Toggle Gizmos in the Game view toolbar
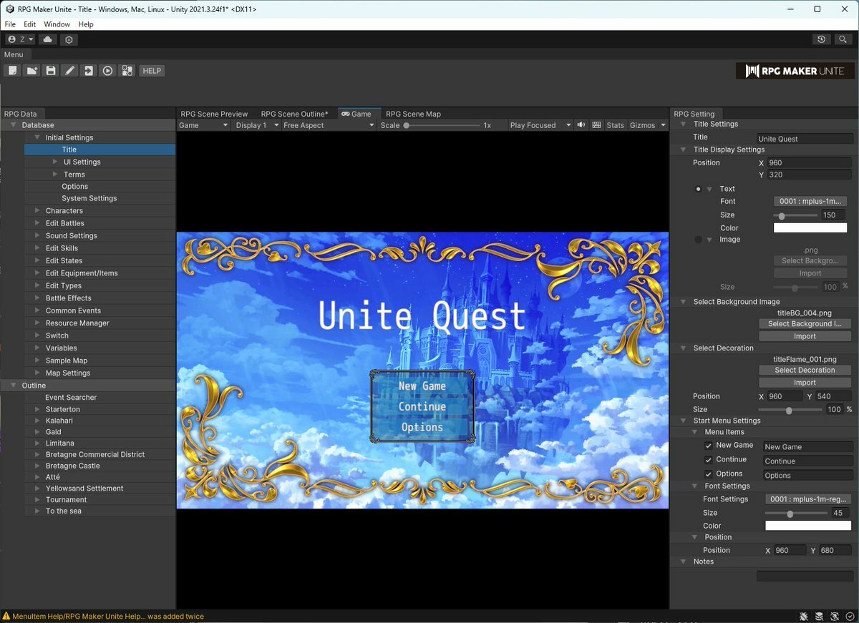The width and height of the screenshot is (859, 623). click(x=642, y=125)
